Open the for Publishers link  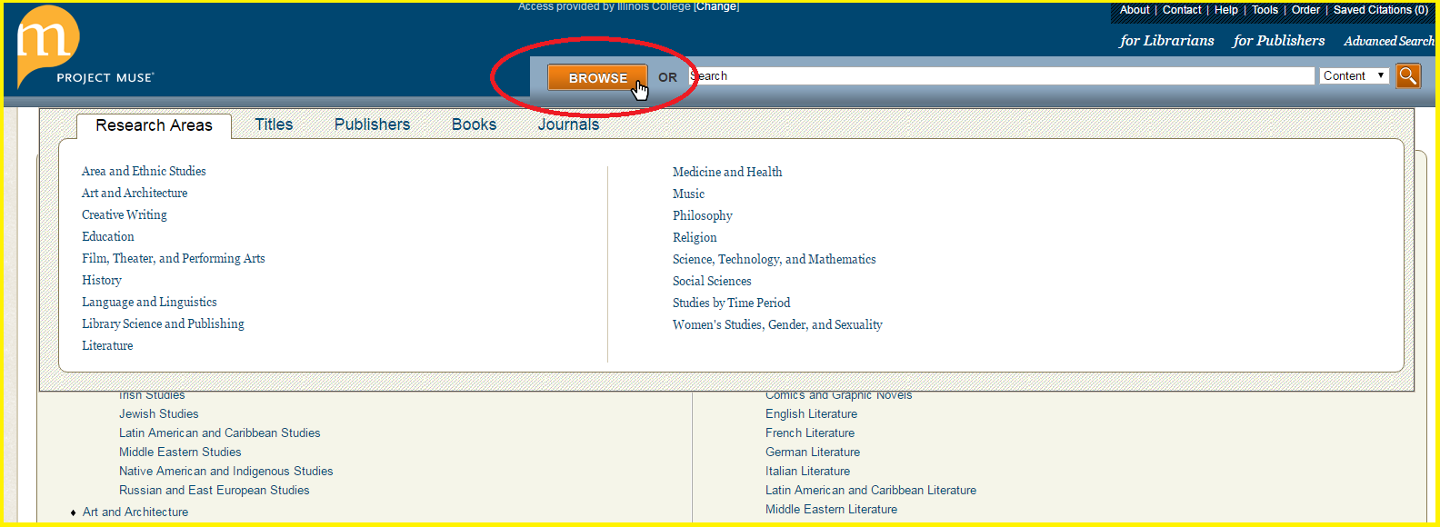[1278, 41]
